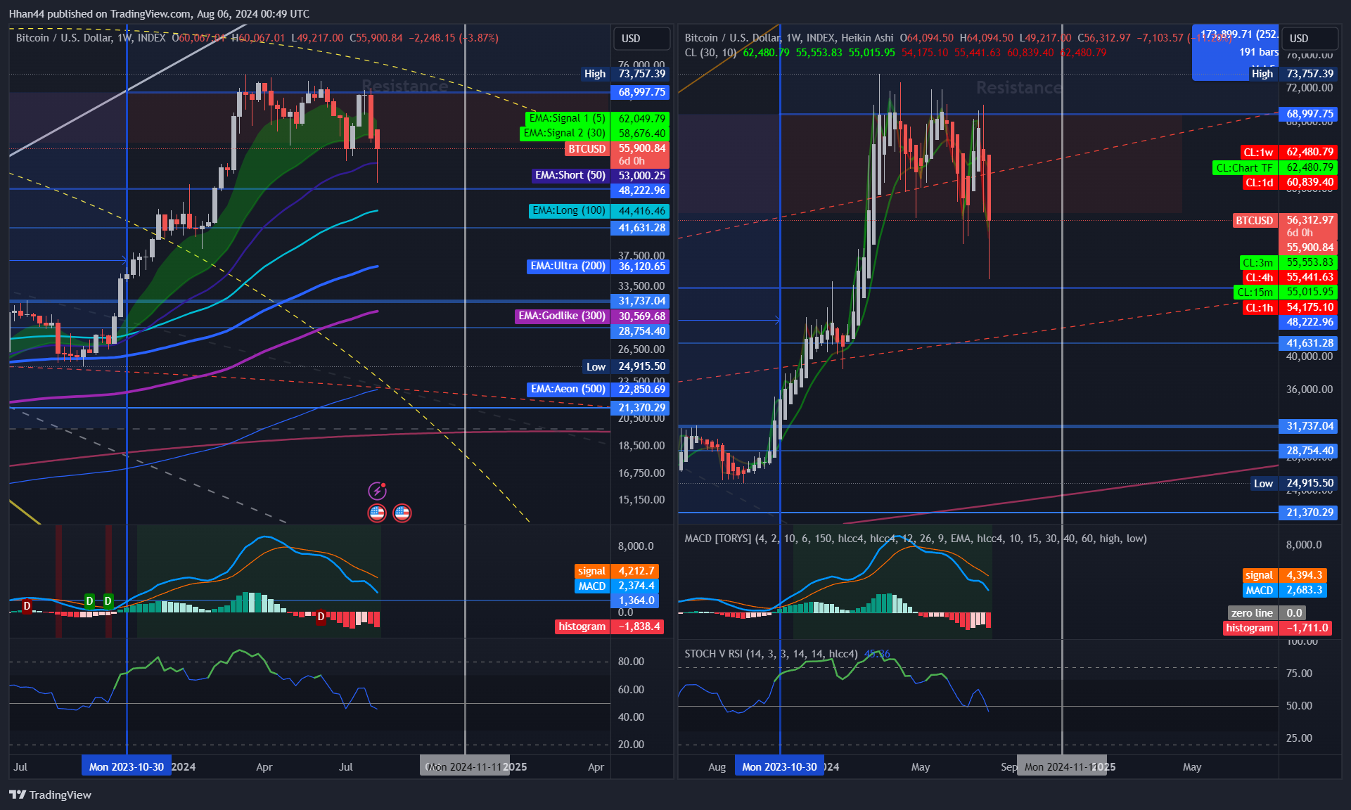Click the 1,364.0 level label on the left MACD pane
Screen dimensions: 1351x810
[635, 601]
